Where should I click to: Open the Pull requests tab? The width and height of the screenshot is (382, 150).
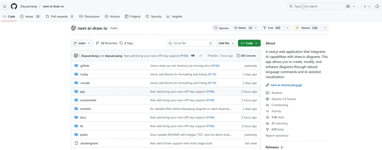tap(60, 17)
